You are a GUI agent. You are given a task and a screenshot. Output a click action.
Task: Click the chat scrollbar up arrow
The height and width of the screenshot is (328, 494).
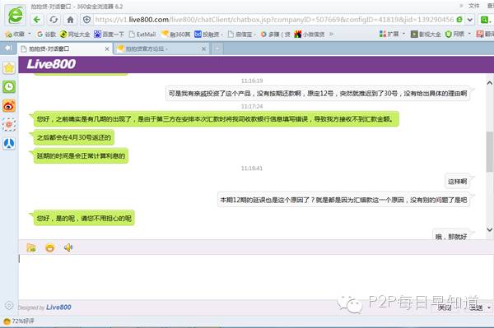[490, 83]
